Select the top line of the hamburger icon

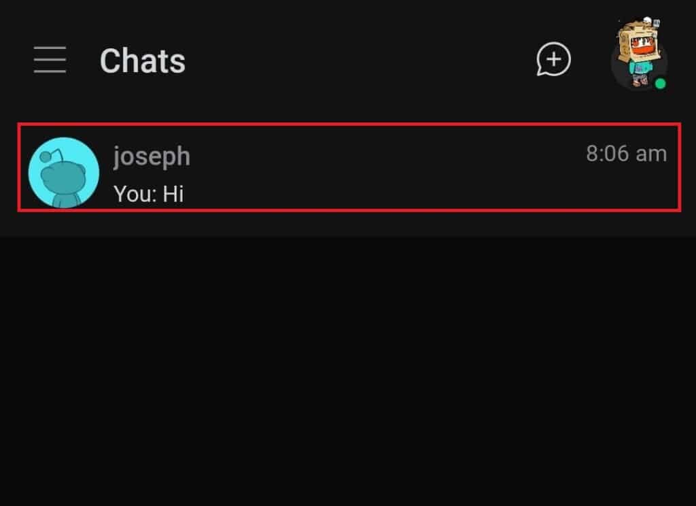49,48
